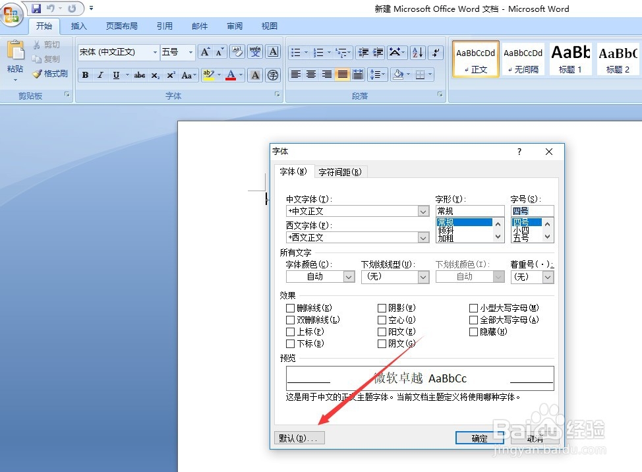This screenshot has height=472, width=642.
Task: Select the center alignment icon
Action: click(x=310, y=74)
